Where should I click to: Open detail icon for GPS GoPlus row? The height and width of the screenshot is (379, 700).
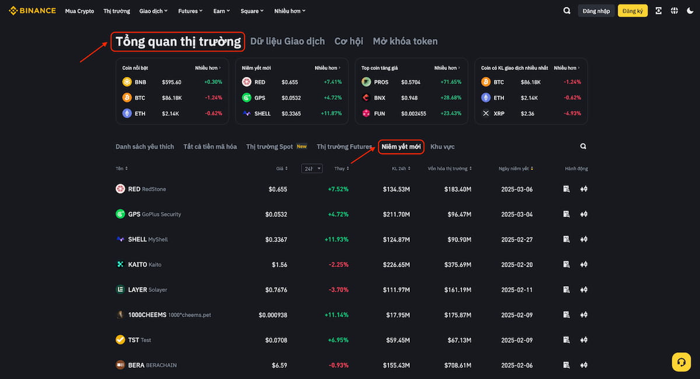point(566,214)
